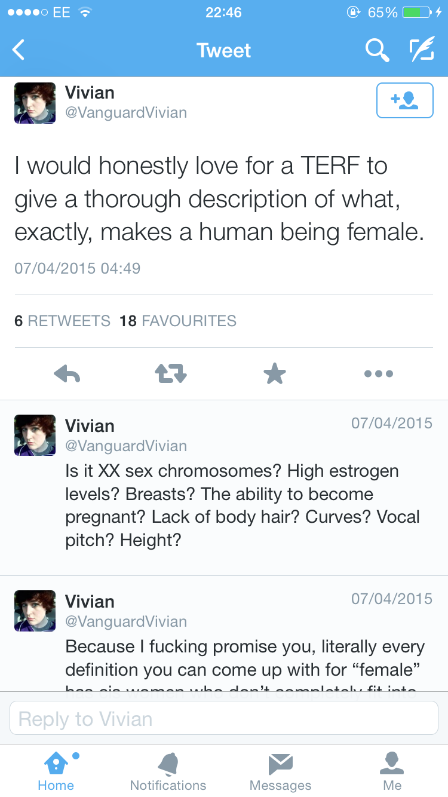Open Vivian's avatar on main tweet

coord(35,103)
